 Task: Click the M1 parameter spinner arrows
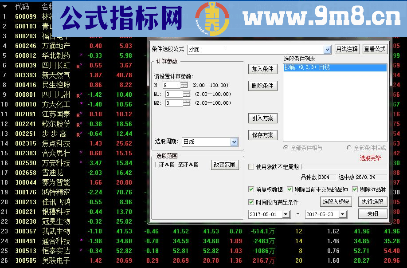(186, 94)
